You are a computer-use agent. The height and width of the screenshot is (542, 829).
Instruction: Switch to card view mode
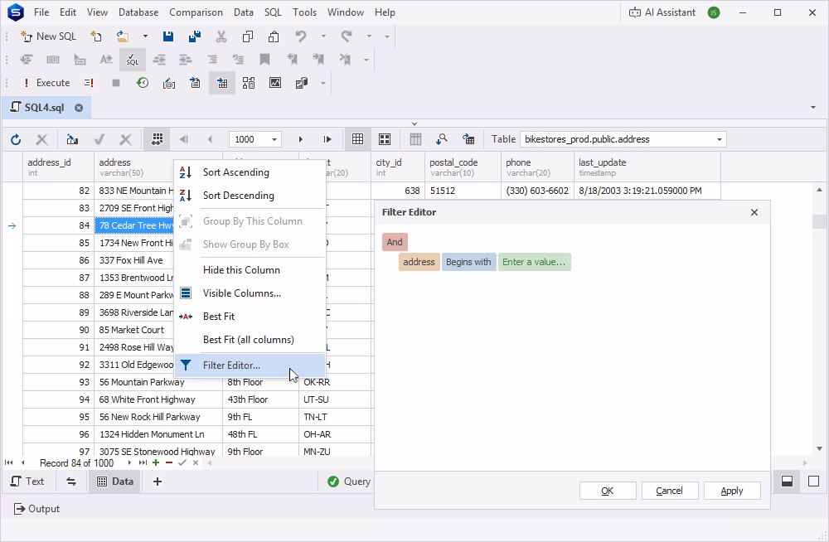(x=385, y=139)
